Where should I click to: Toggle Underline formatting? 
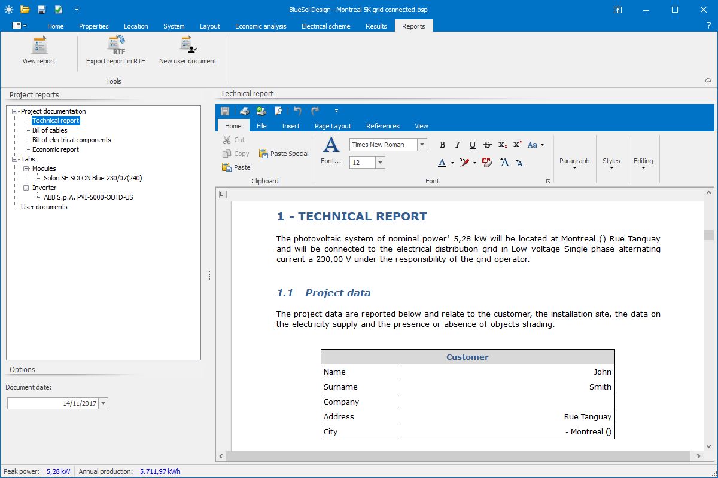(473, 145)
